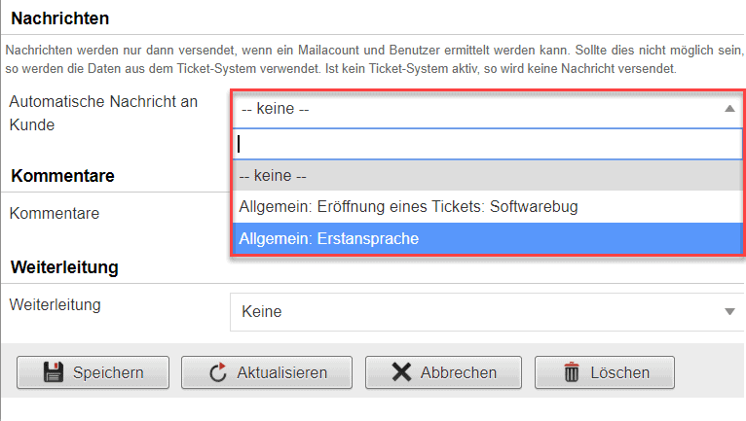Viewport: 746px width, 421px height.
Task: Click the selected '-- keine --' combo box field
Action: pos(477,110)
